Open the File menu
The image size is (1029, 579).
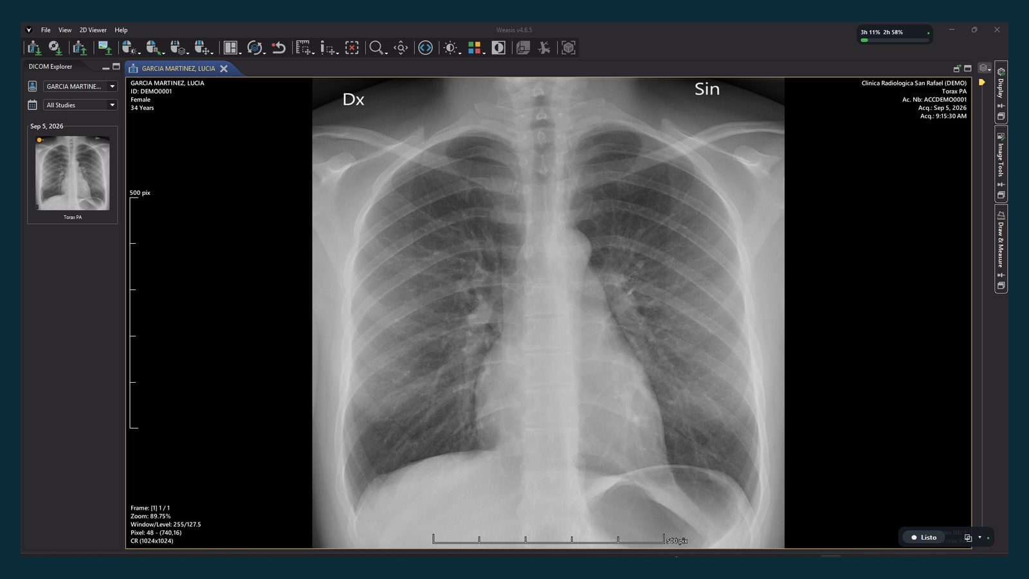coord(46,30)
